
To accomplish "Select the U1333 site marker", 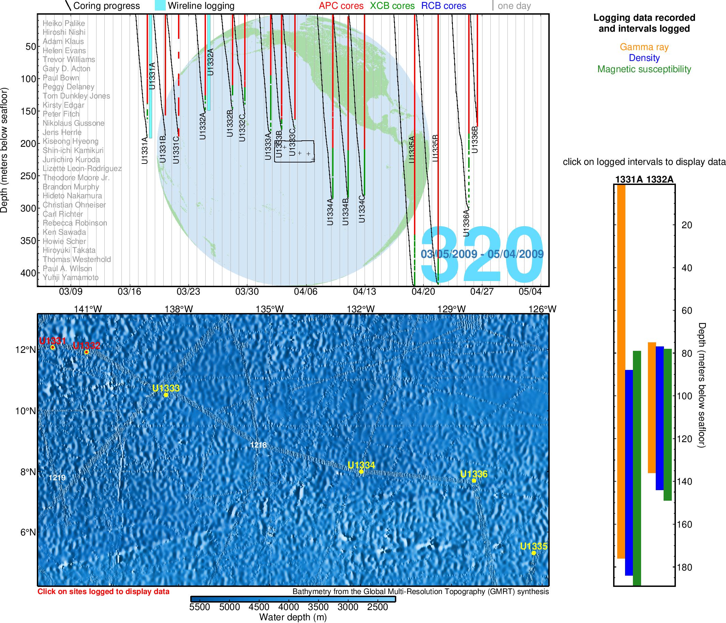I will [x=166, y=395].
